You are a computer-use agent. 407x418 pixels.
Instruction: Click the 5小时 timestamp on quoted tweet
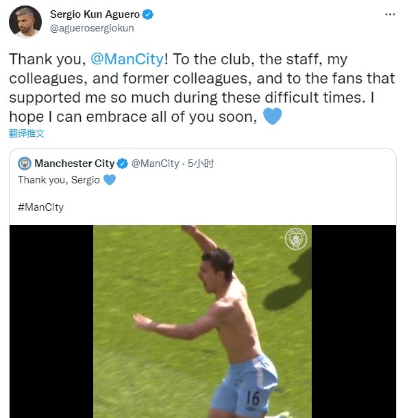coord(201,164)
